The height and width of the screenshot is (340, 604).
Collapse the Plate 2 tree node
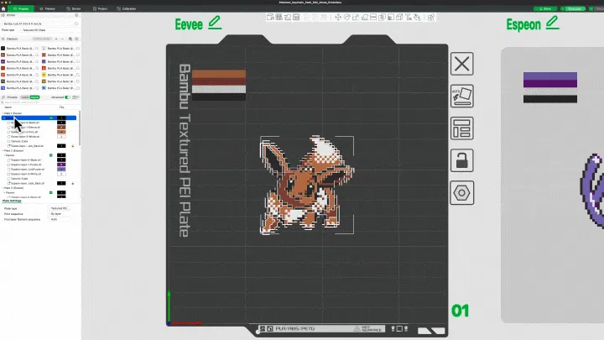coord(3,151)
